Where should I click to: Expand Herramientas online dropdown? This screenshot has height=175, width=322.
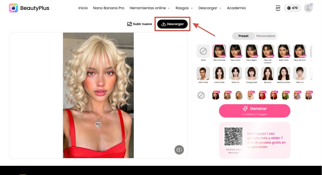click(x=150, y=8)
